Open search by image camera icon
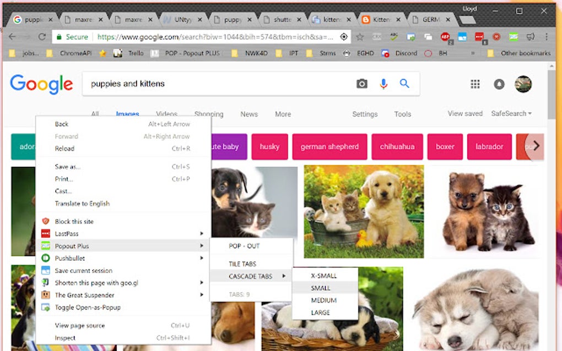 [x=361, y=83]
